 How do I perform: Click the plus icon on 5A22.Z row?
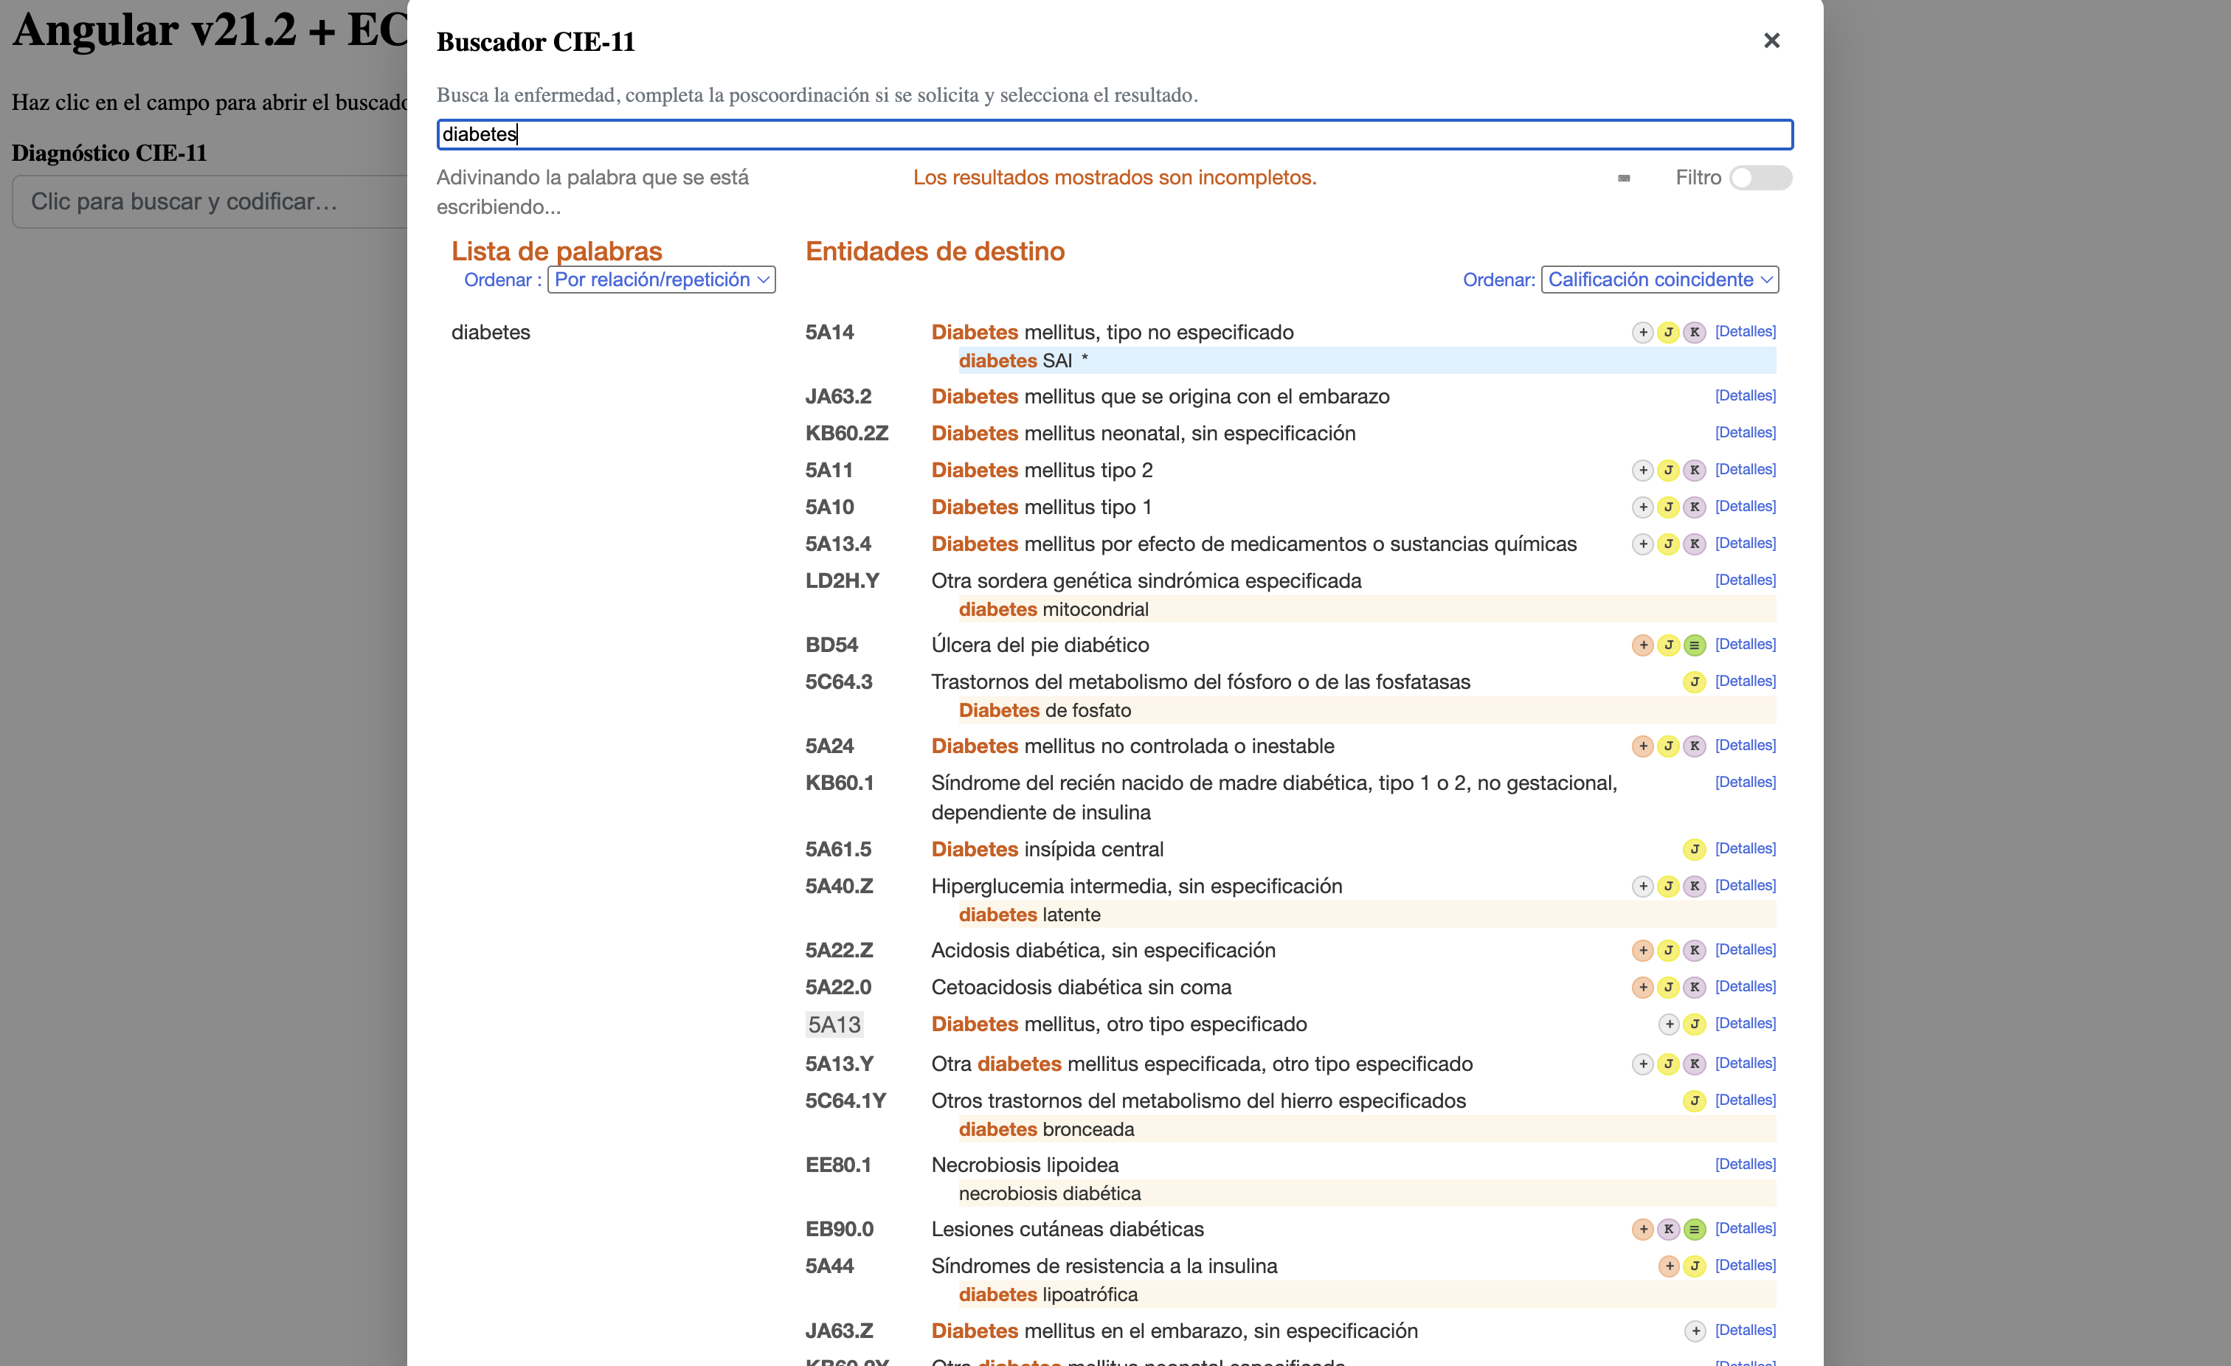coord(1642,951)
